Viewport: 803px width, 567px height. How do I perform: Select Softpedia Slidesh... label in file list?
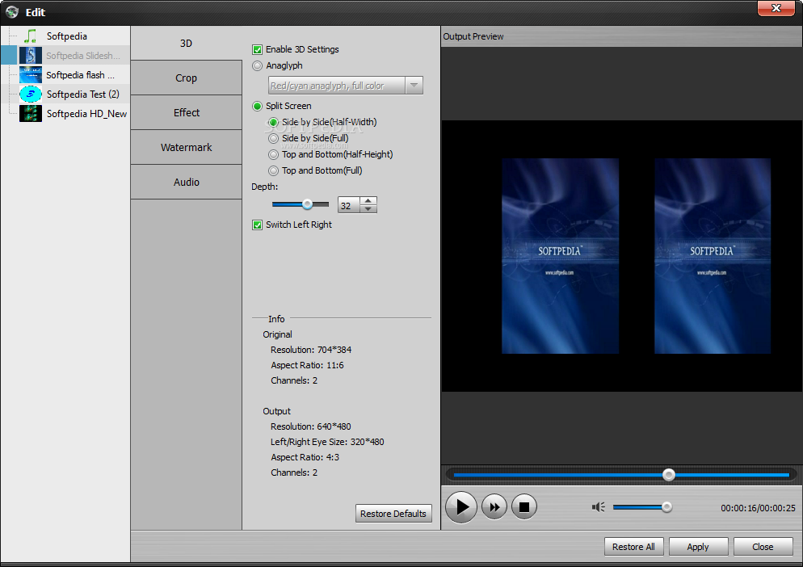click(83, 56)
